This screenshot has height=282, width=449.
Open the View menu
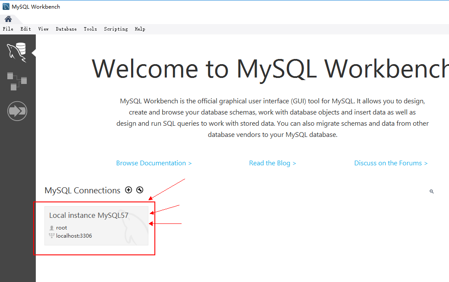click(43, 29)
